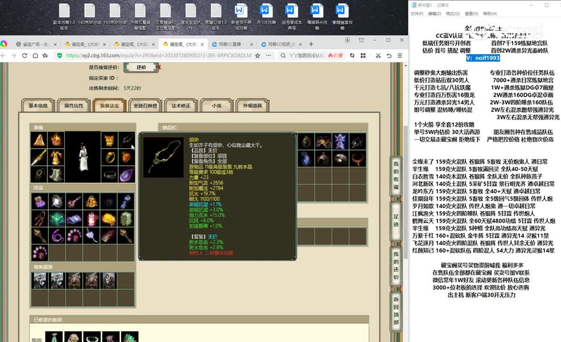Click highlighted text V: noif1993 in Notepad

point(483,58)
